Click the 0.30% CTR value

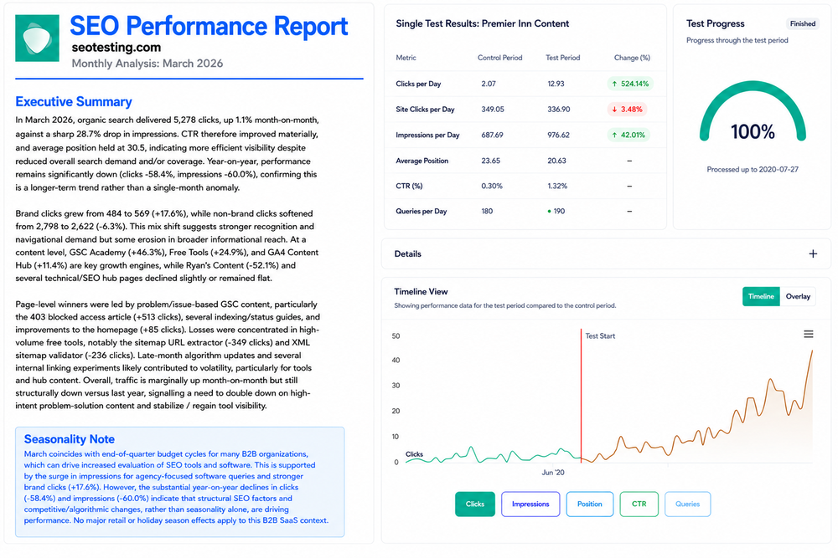[492, 187]
